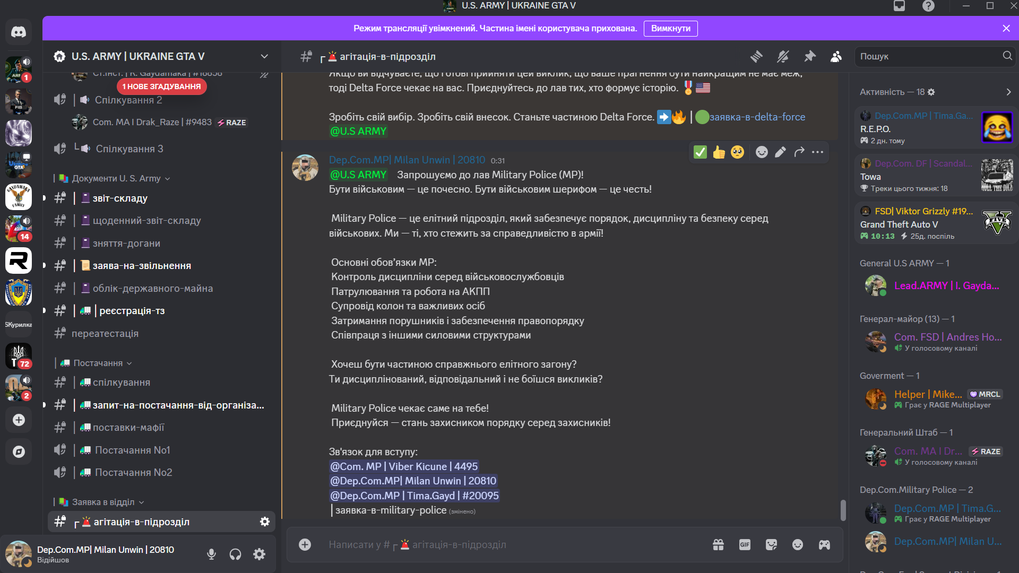The width and height of the screenshot is (1019, 573).
Task: Open the GIF picker
Action: point(745,544)
